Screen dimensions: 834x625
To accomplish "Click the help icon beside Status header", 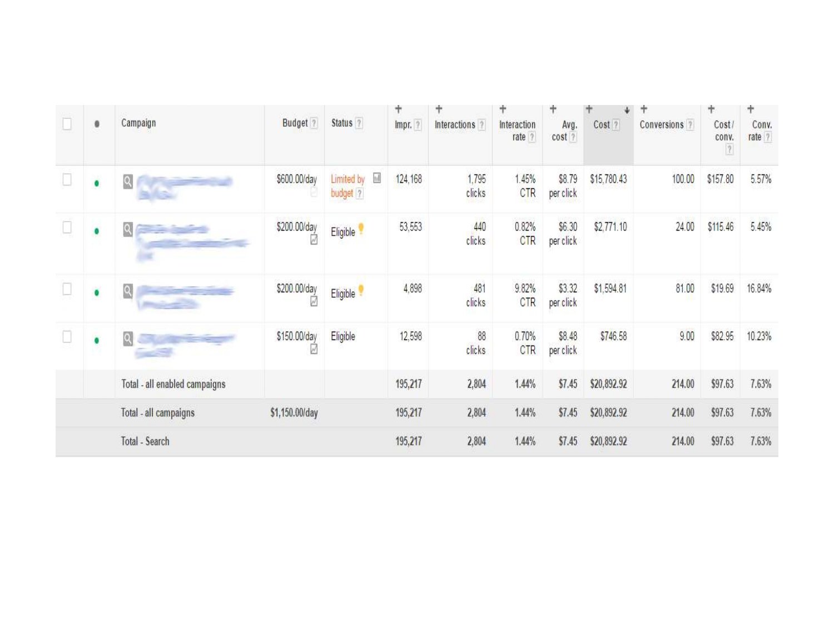I will (359, 123).
